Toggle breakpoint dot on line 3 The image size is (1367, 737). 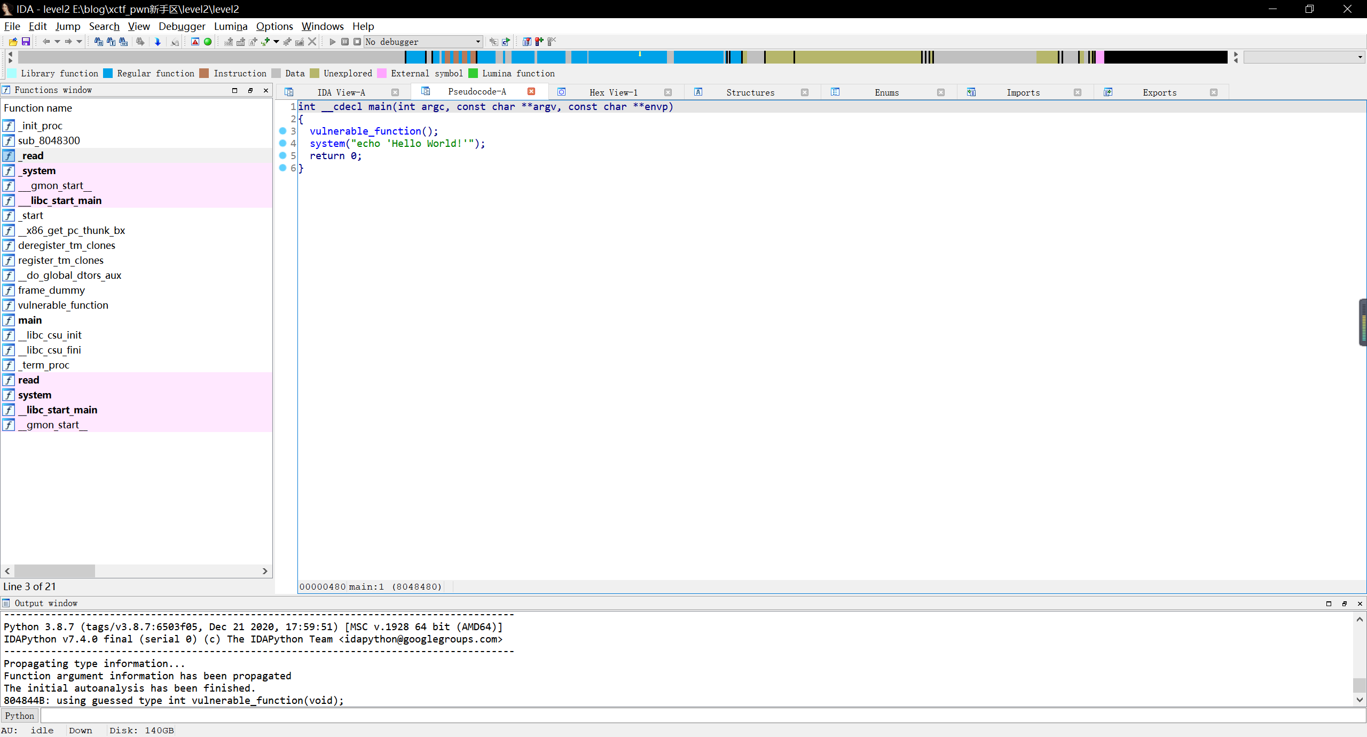[282, 131]
